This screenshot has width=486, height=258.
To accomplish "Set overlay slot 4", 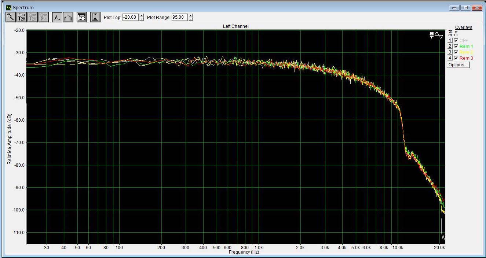I will 450,58.
